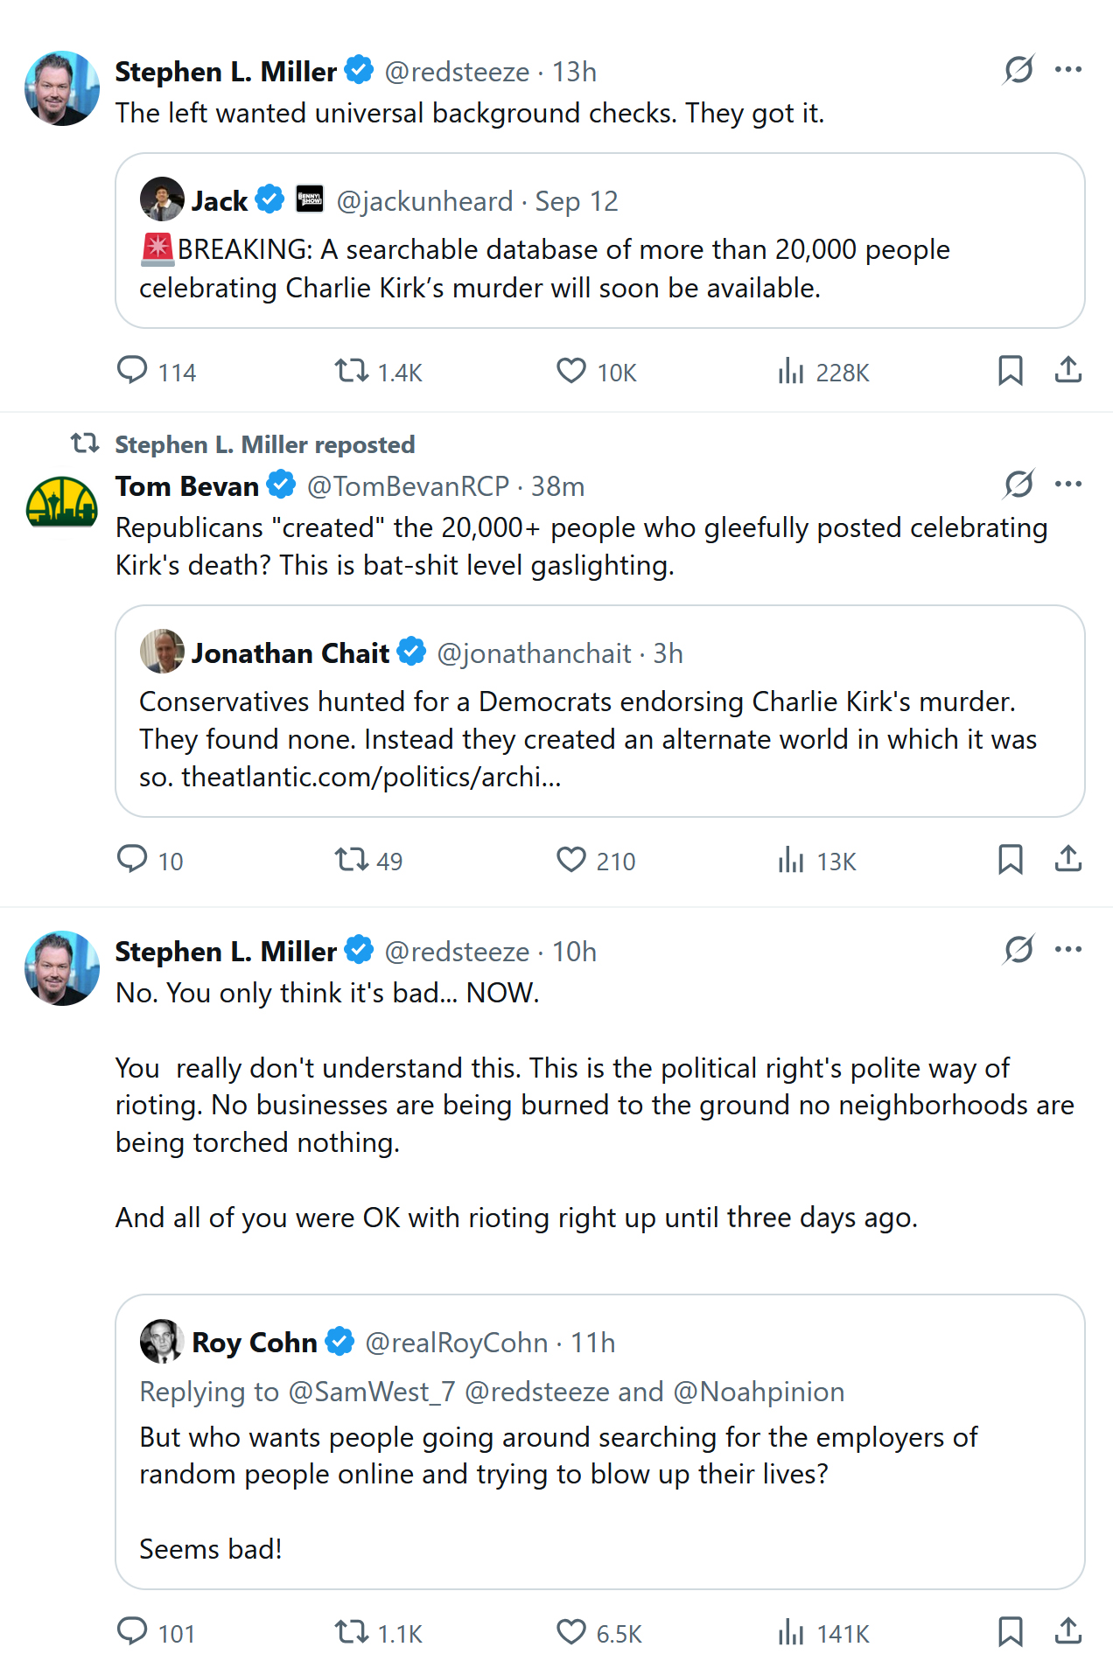The image size is (1113, 1668).
Task: Open the @jackunheard profile handle
Action: (424, 201)
